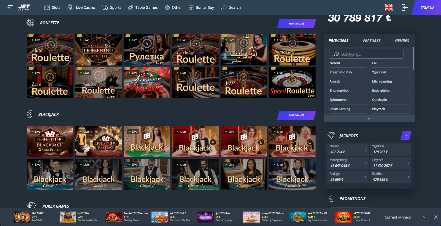441x226 pixels.
Task: Open Blackjack Classic 3 table
Action: coord(147,174)
